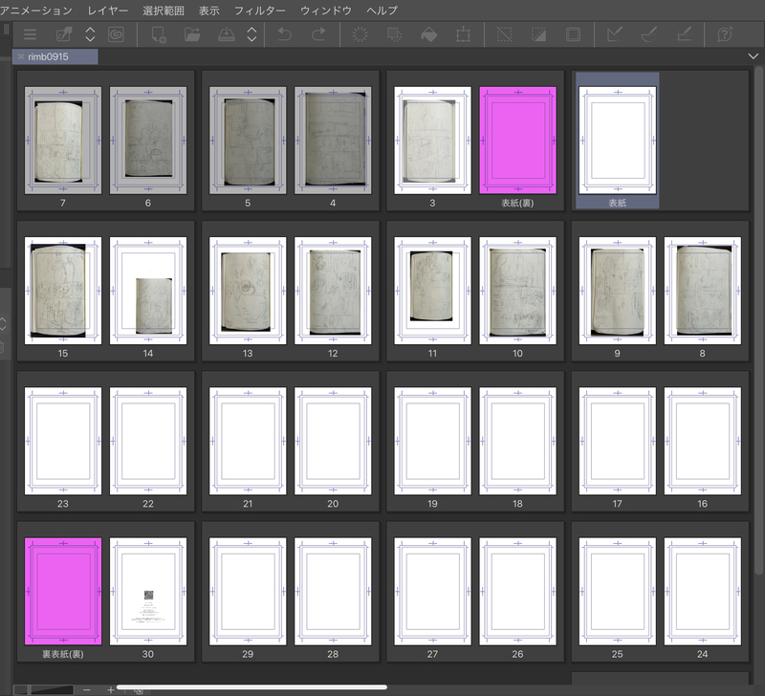Select page 11 thumbnail

click(x=432, y=291)
